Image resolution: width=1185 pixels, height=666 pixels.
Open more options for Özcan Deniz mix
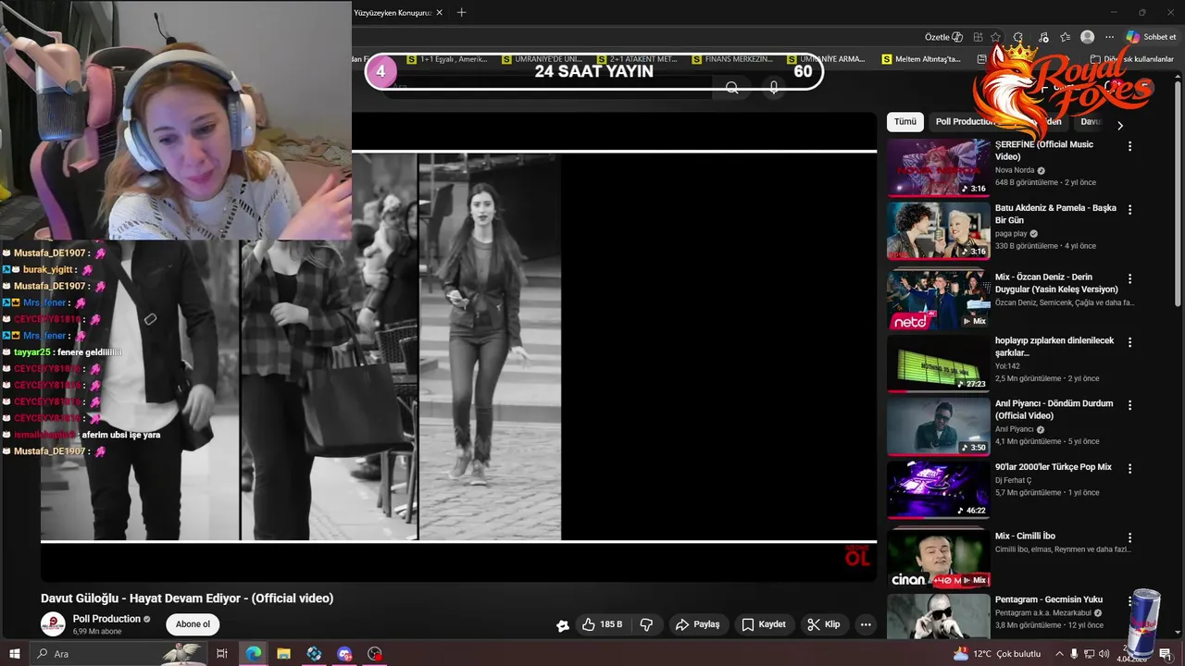click(x=1129, y=278)
